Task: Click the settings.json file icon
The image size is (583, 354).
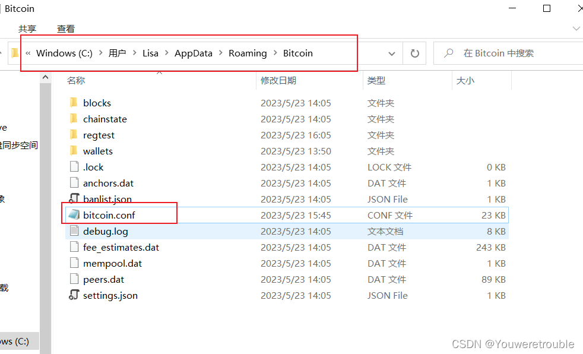Action: point(74,295)
